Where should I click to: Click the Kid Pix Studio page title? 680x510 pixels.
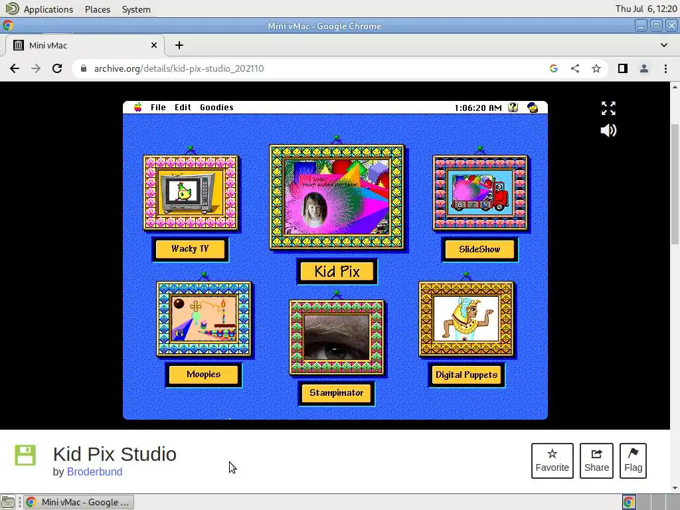pyautogui.click(x=114, y=454)
